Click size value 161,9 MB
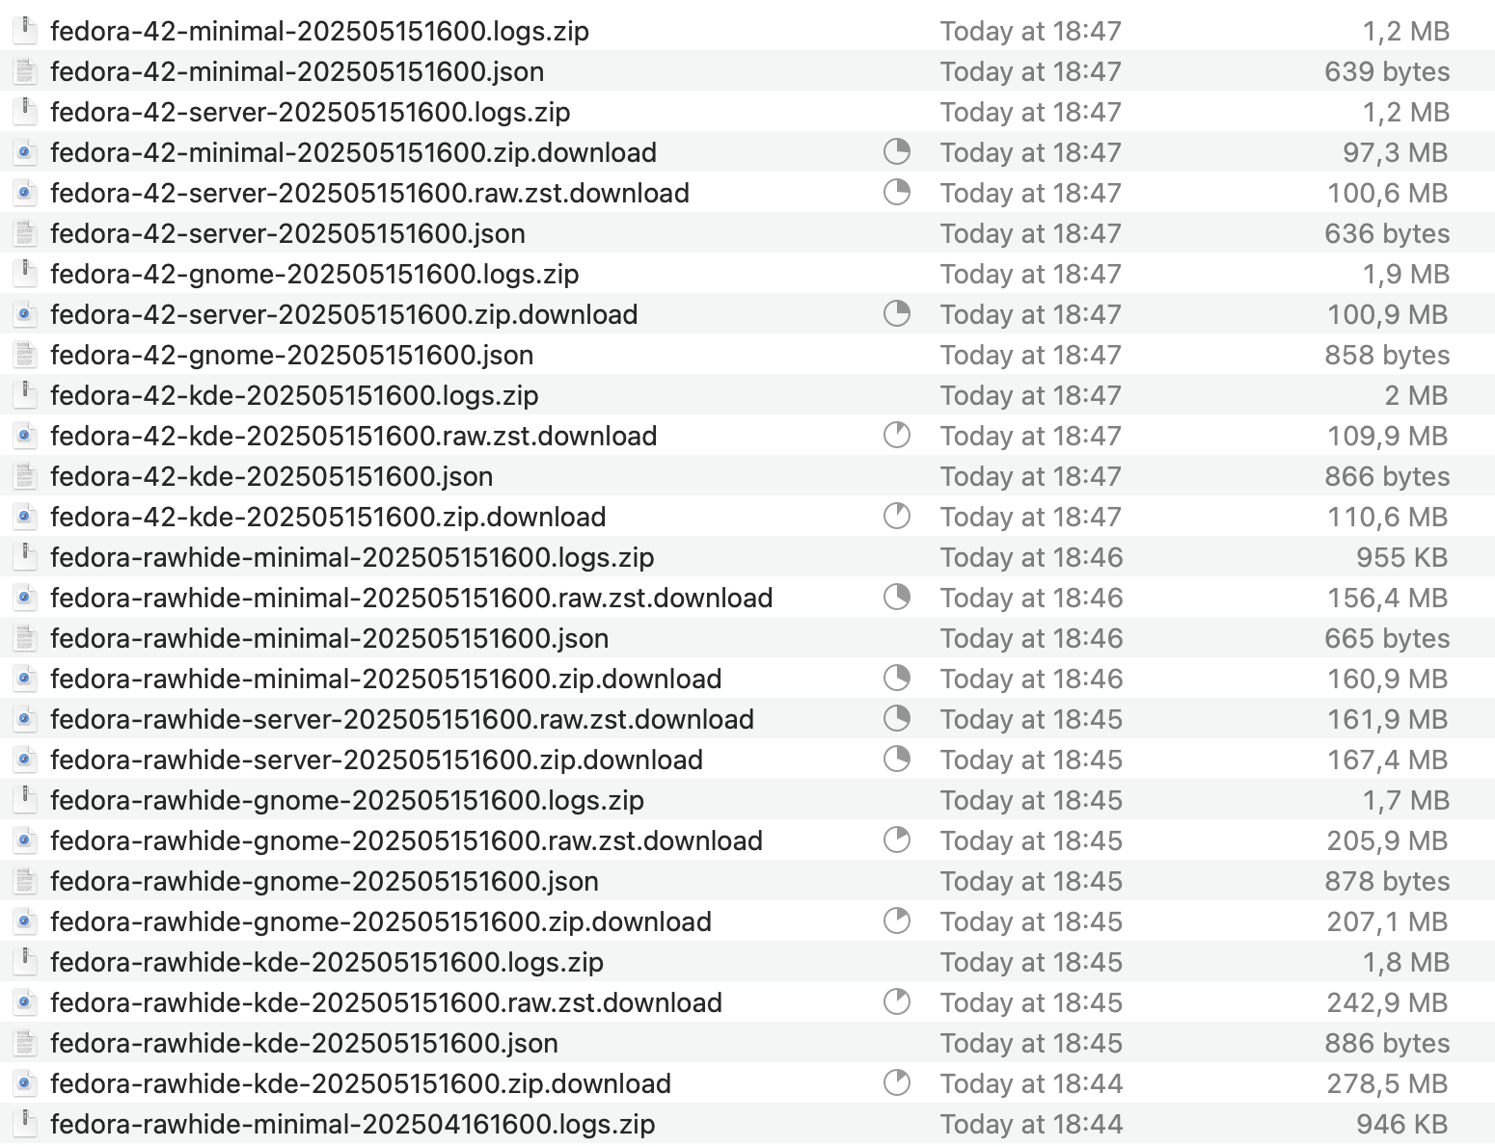The image size is (1495, 1147). 1387,719
